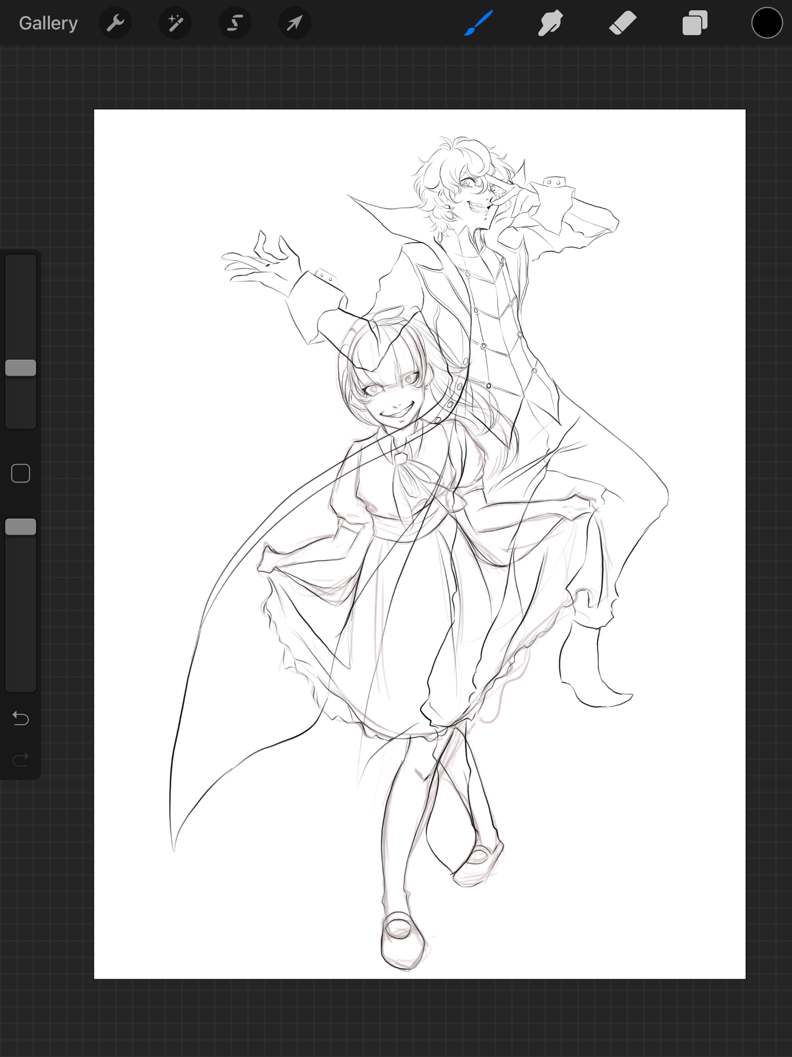
Task: Activate the Transform arrow tool
Action: 295,23
